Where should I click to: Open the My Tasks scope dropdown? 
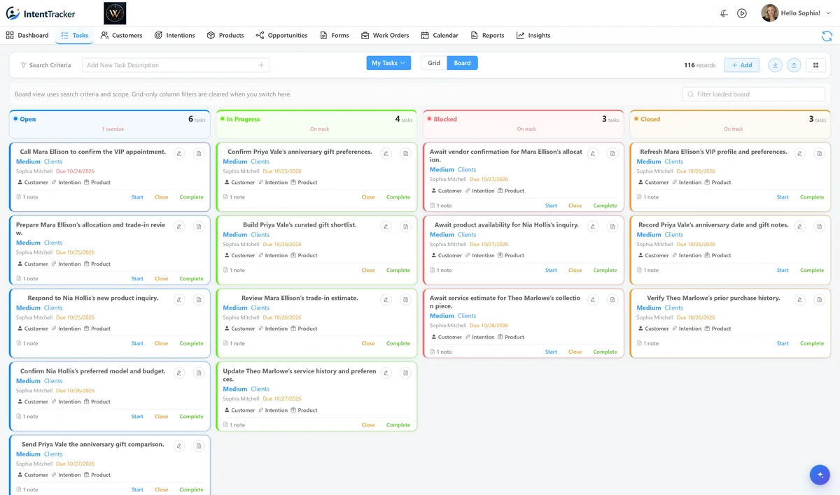pyautogui.click(x=388, y=63)
